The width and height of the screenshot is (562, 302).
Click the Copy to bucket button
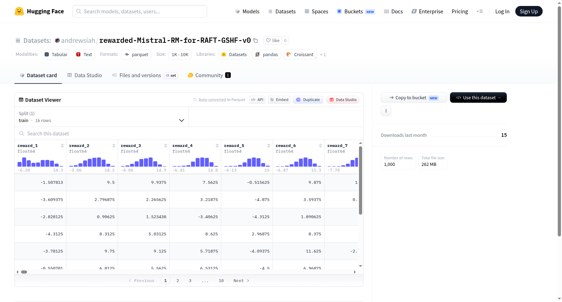pyautogui.click(x=414, y=98)
